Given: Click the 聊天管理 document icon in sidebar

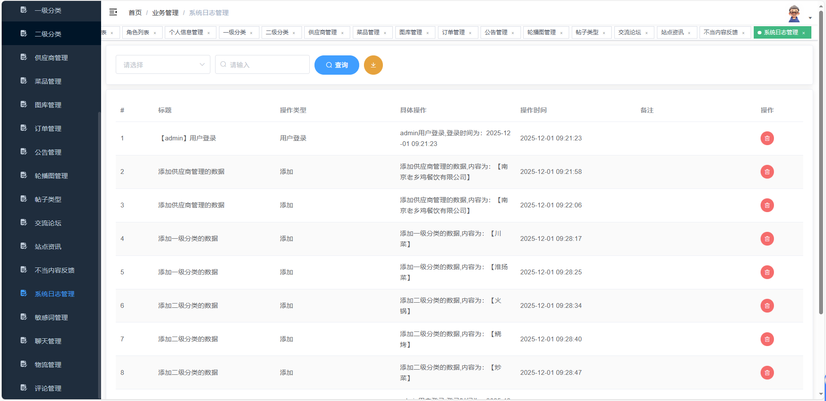Looking at the screenshot, I should click(23, 340).
